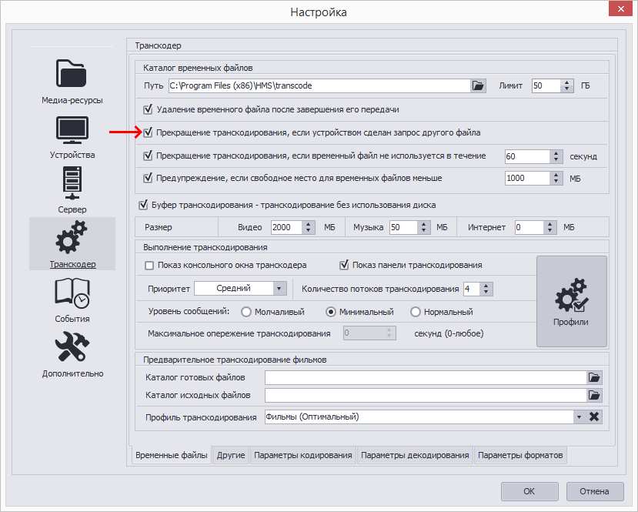Open the Другие tab
638x512 pixels.
[x=231, y=455]
